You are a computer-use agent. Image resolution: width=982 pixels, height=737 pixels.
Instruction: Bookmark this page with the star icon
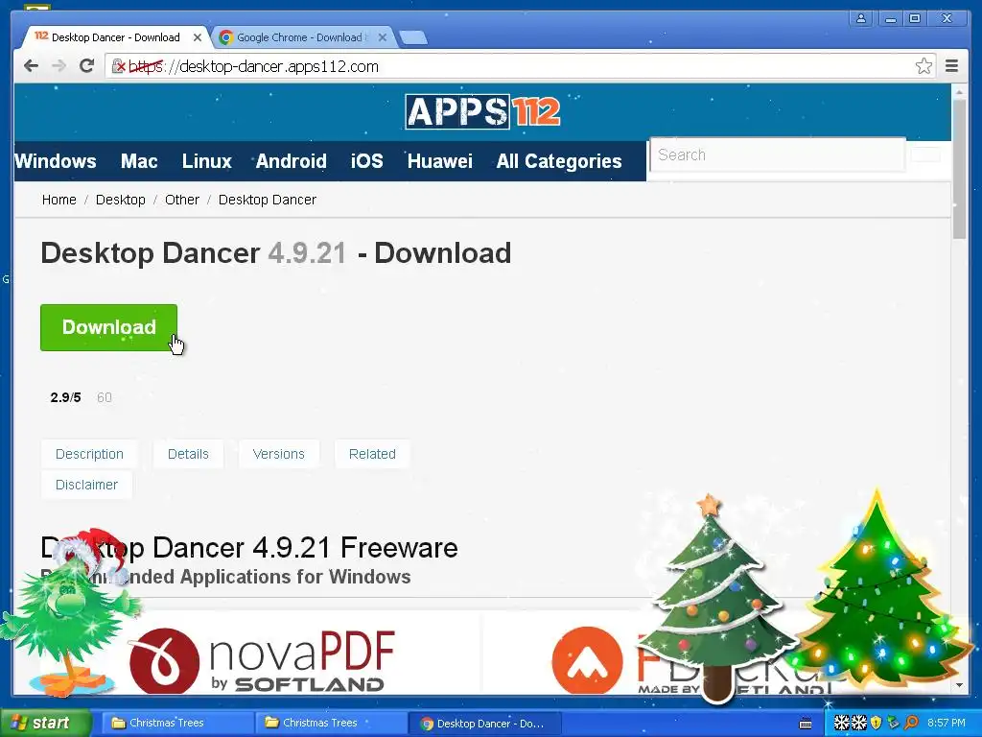(x=924, y=66)
